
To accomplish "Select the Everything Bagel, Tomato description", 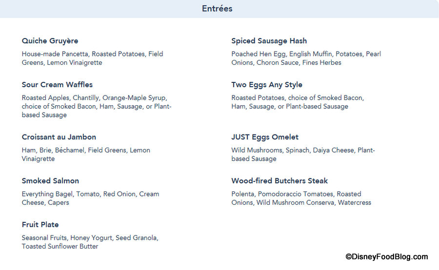I will pyautogui.click(x=90, y=198).
